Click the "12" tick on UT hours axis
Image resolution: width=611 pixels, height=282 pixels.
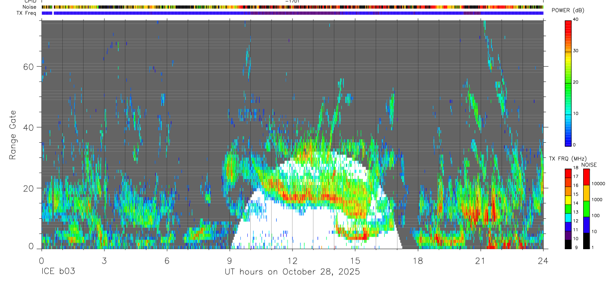click(292, 260)
